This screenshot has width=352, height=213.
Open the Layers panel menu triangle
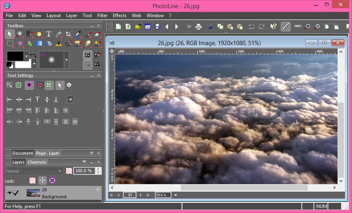coord(84,162)
